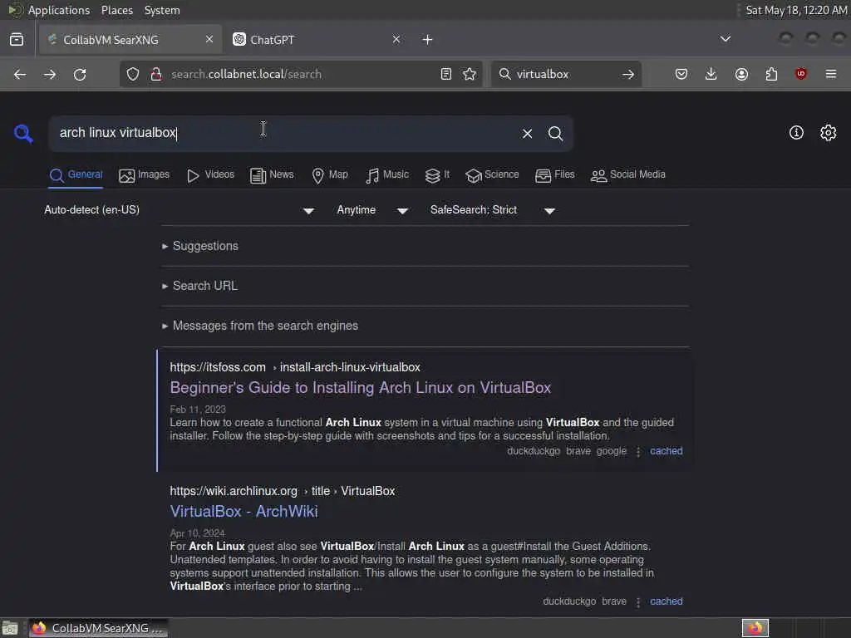Open Firefox account icon

point(741,74)
